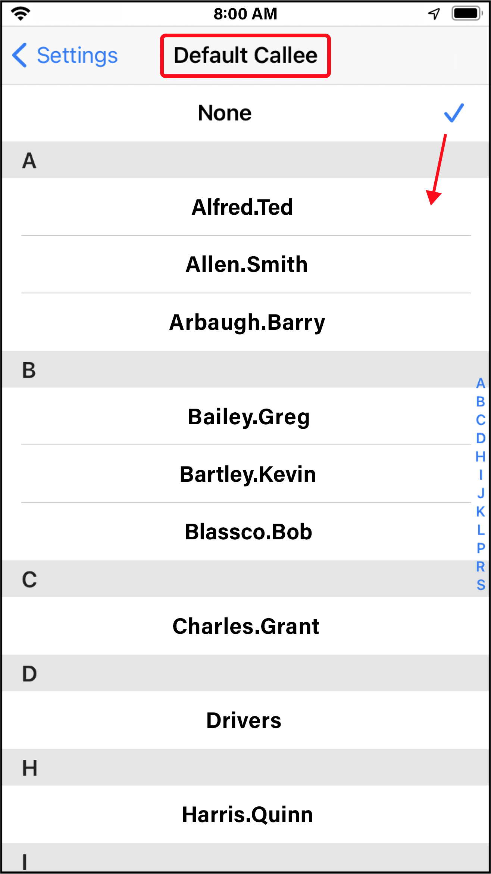Jump to letter H in index
The image size is (491, 874).
point(481,456)
